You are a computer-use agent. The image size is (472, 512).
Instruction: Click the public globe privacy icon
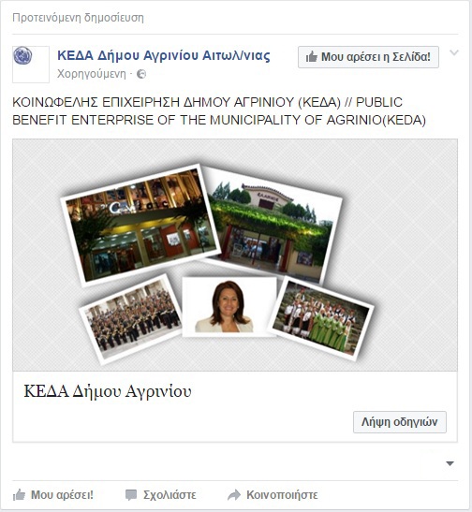pyautogui.click(x=141, y=74)
